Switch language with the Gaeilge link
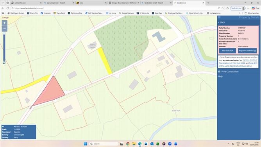 [5, 18]
